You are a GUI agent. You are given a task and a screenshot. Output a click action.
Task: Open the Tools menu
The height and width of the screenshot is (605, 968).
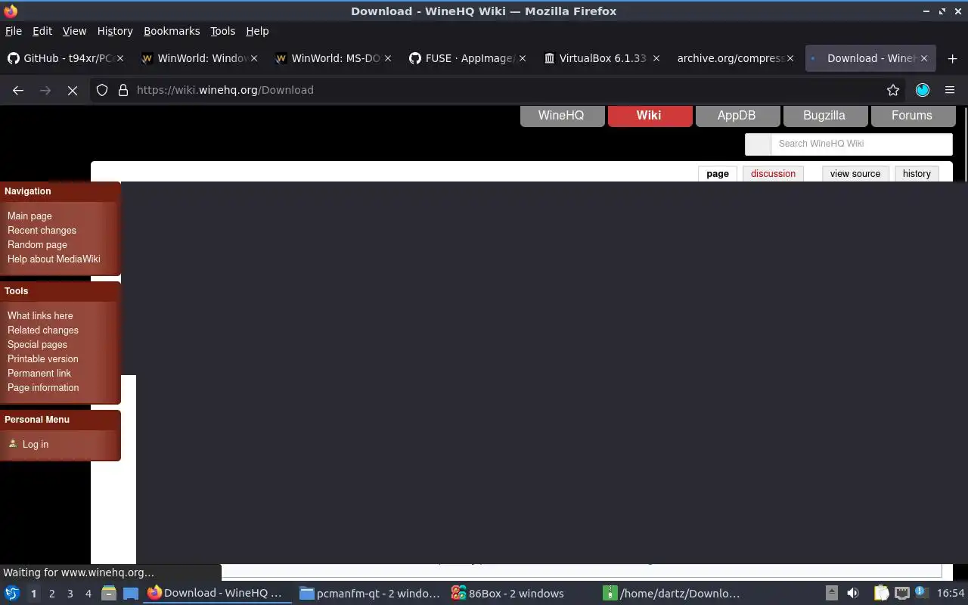click(223, 31)
